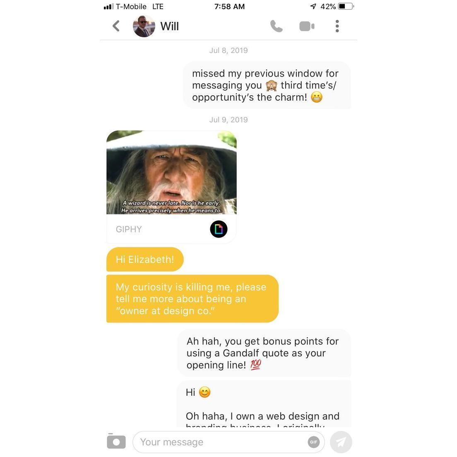
Task: Tap the GIPHY logo icon
Action: pyautogui.click(x=219, y=229)
